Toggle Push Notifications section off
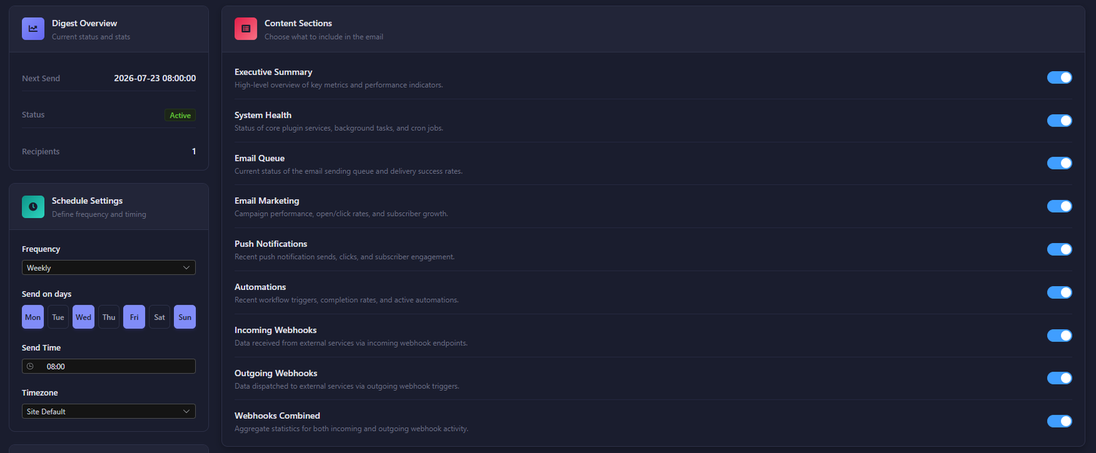The width and height of the screenshot is (1096, 453). pos(1059,249)
